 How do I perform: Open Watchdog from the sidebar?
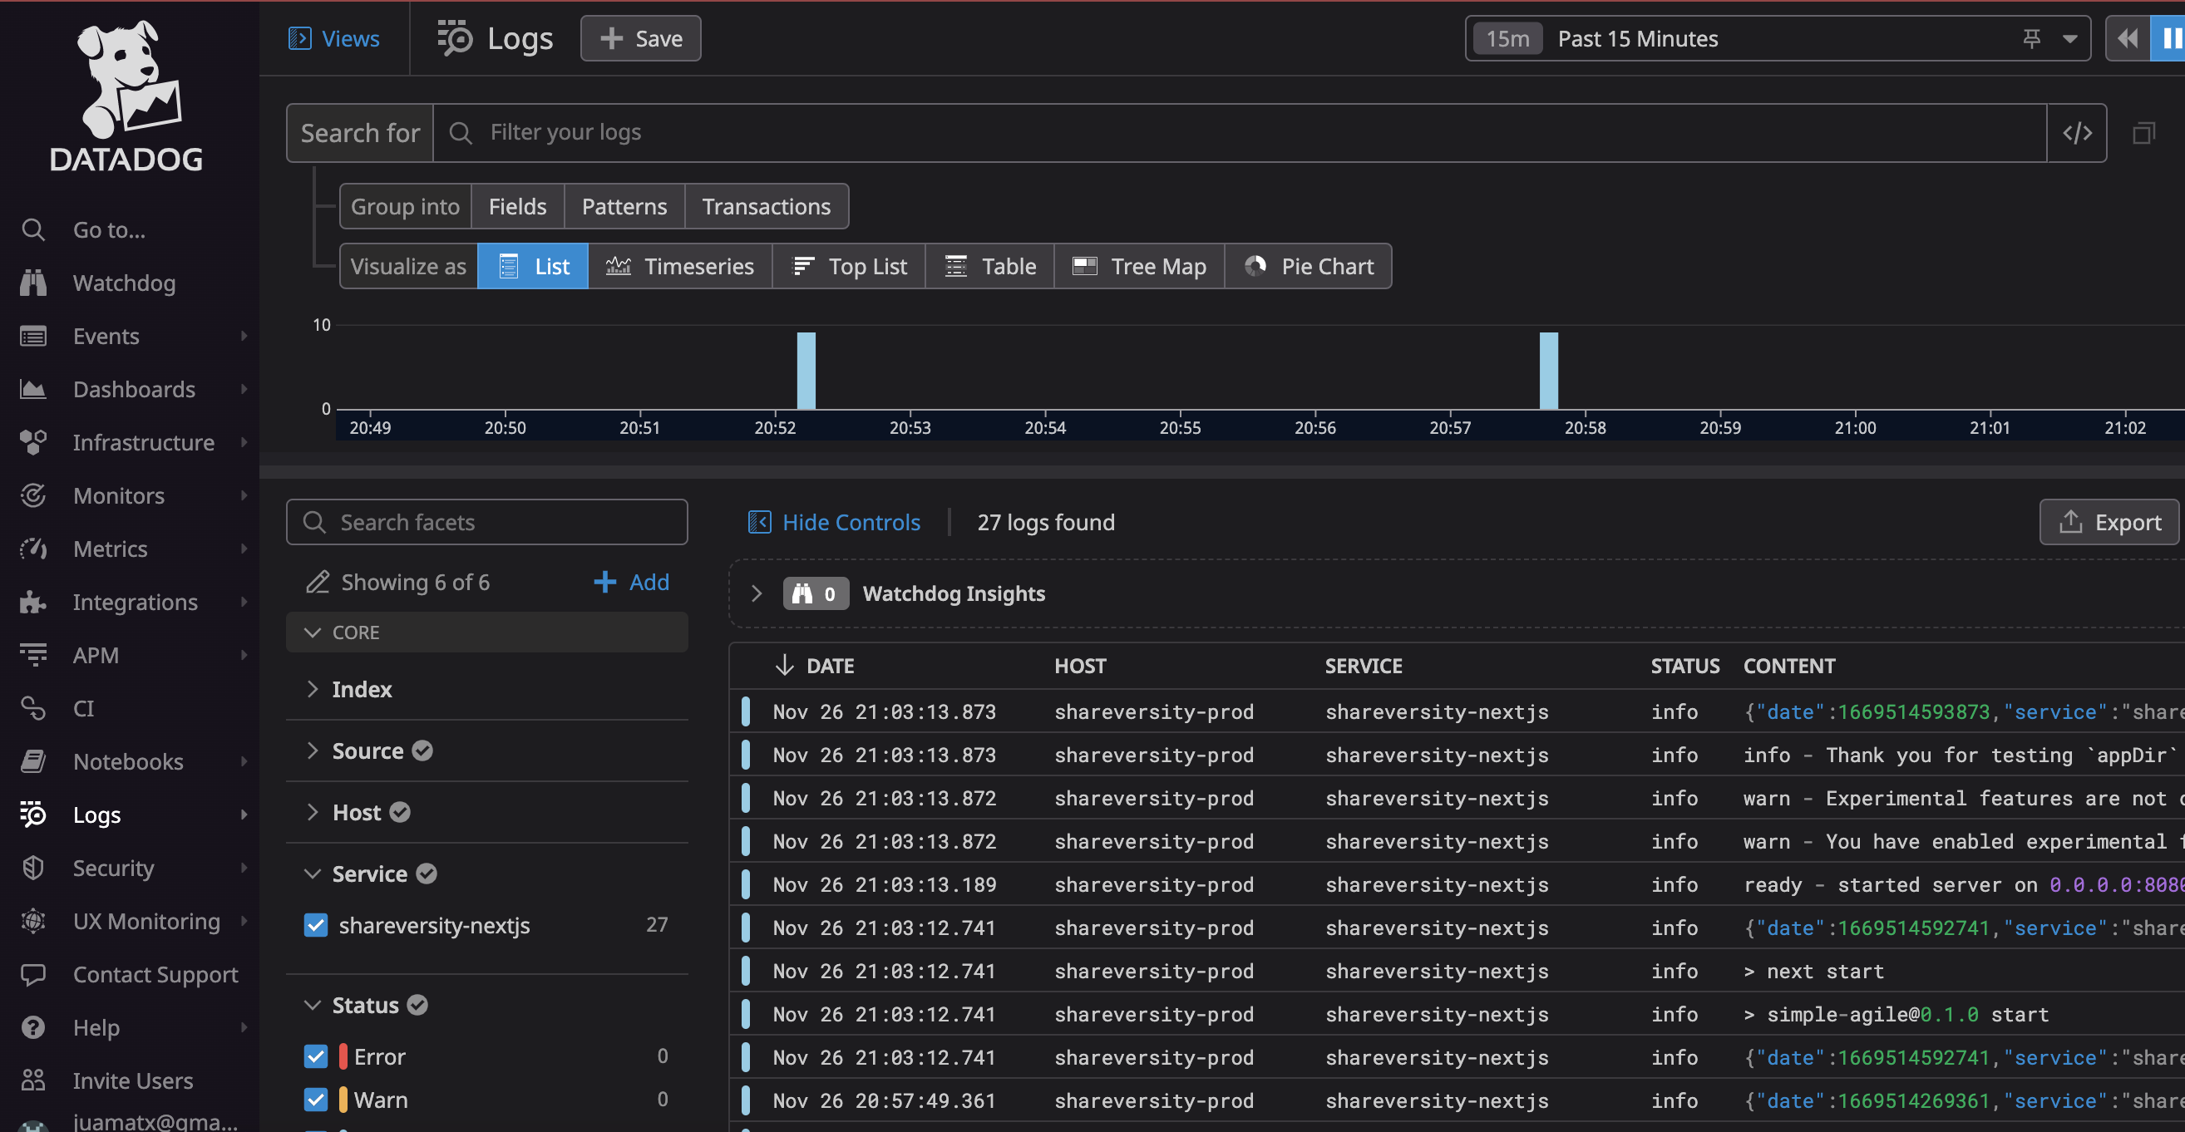coord(123,283)
